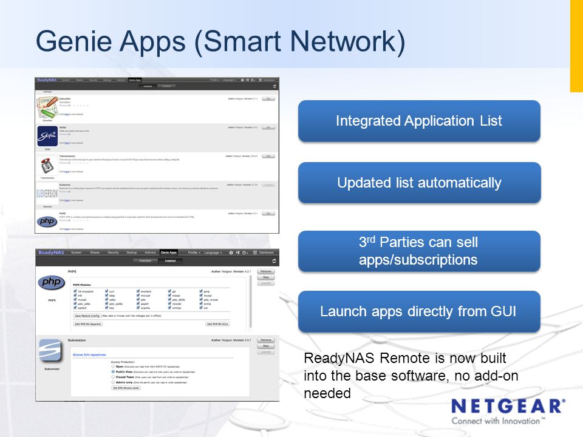Open Language dropdown in Available view header
Viewport: 583px width, 437px height.
[x=229, y=80]
